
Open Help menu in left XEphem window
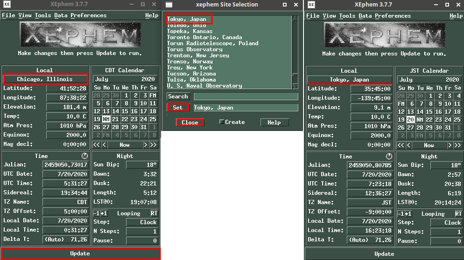(x=152, y=15)
